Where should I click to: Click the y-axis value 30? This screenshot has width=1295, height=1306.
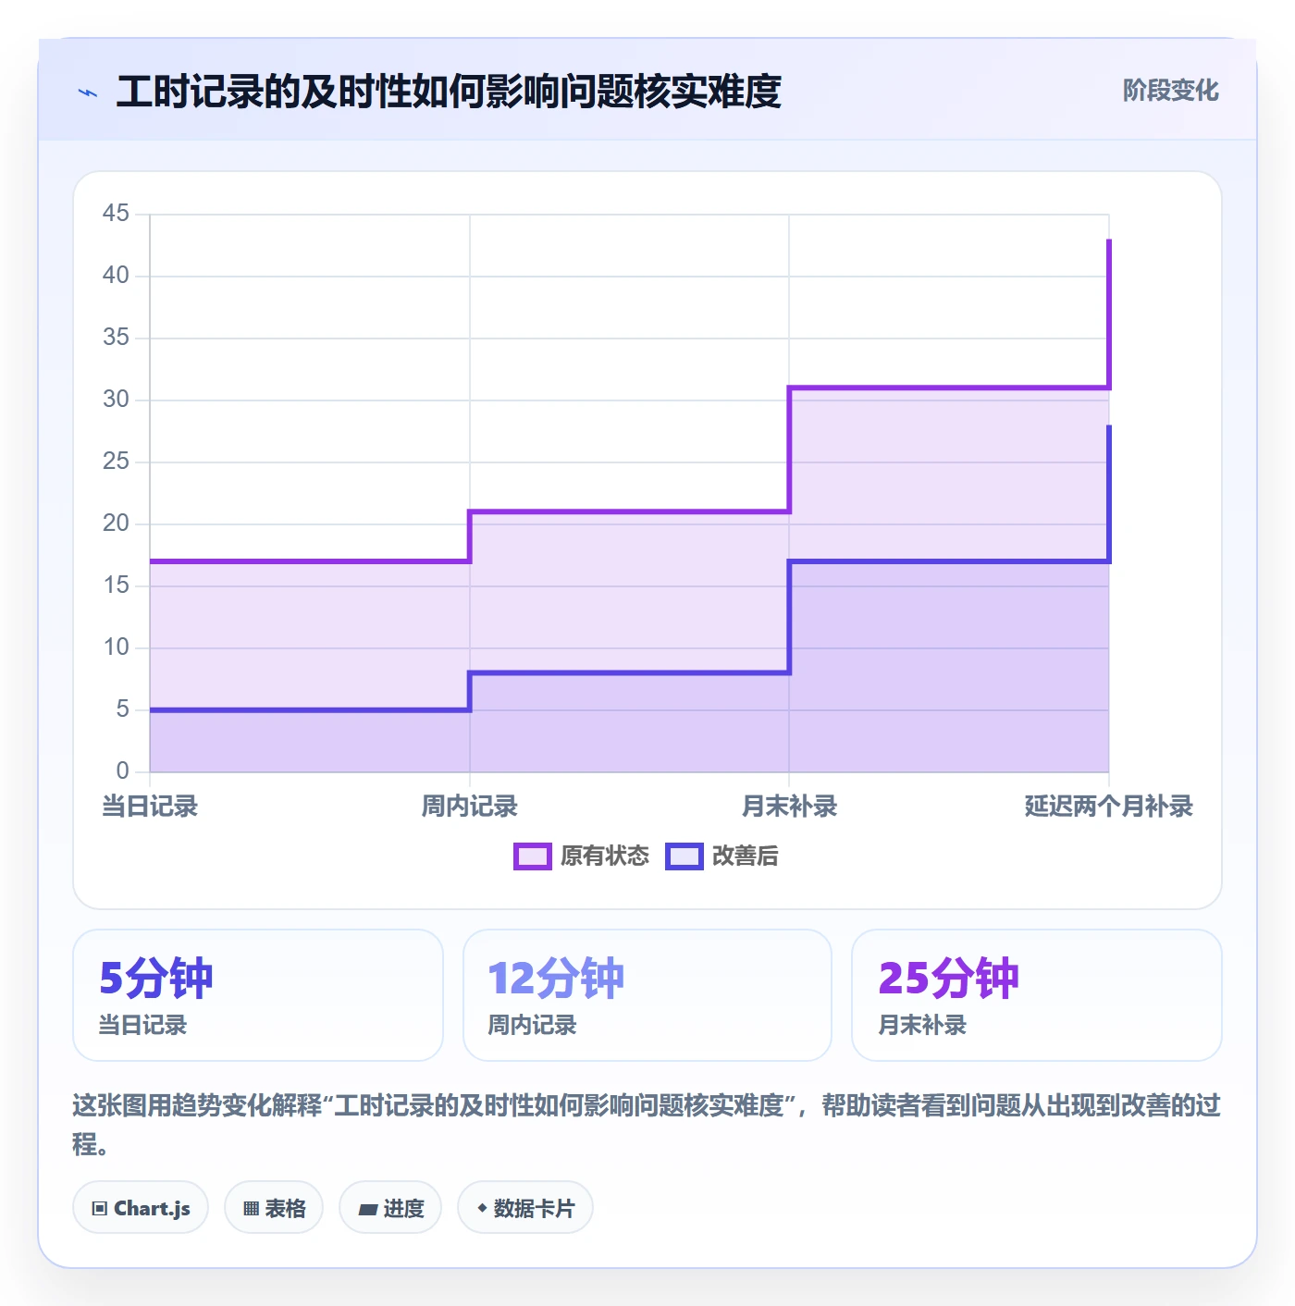pyautogui.click(x=116, y=400)
